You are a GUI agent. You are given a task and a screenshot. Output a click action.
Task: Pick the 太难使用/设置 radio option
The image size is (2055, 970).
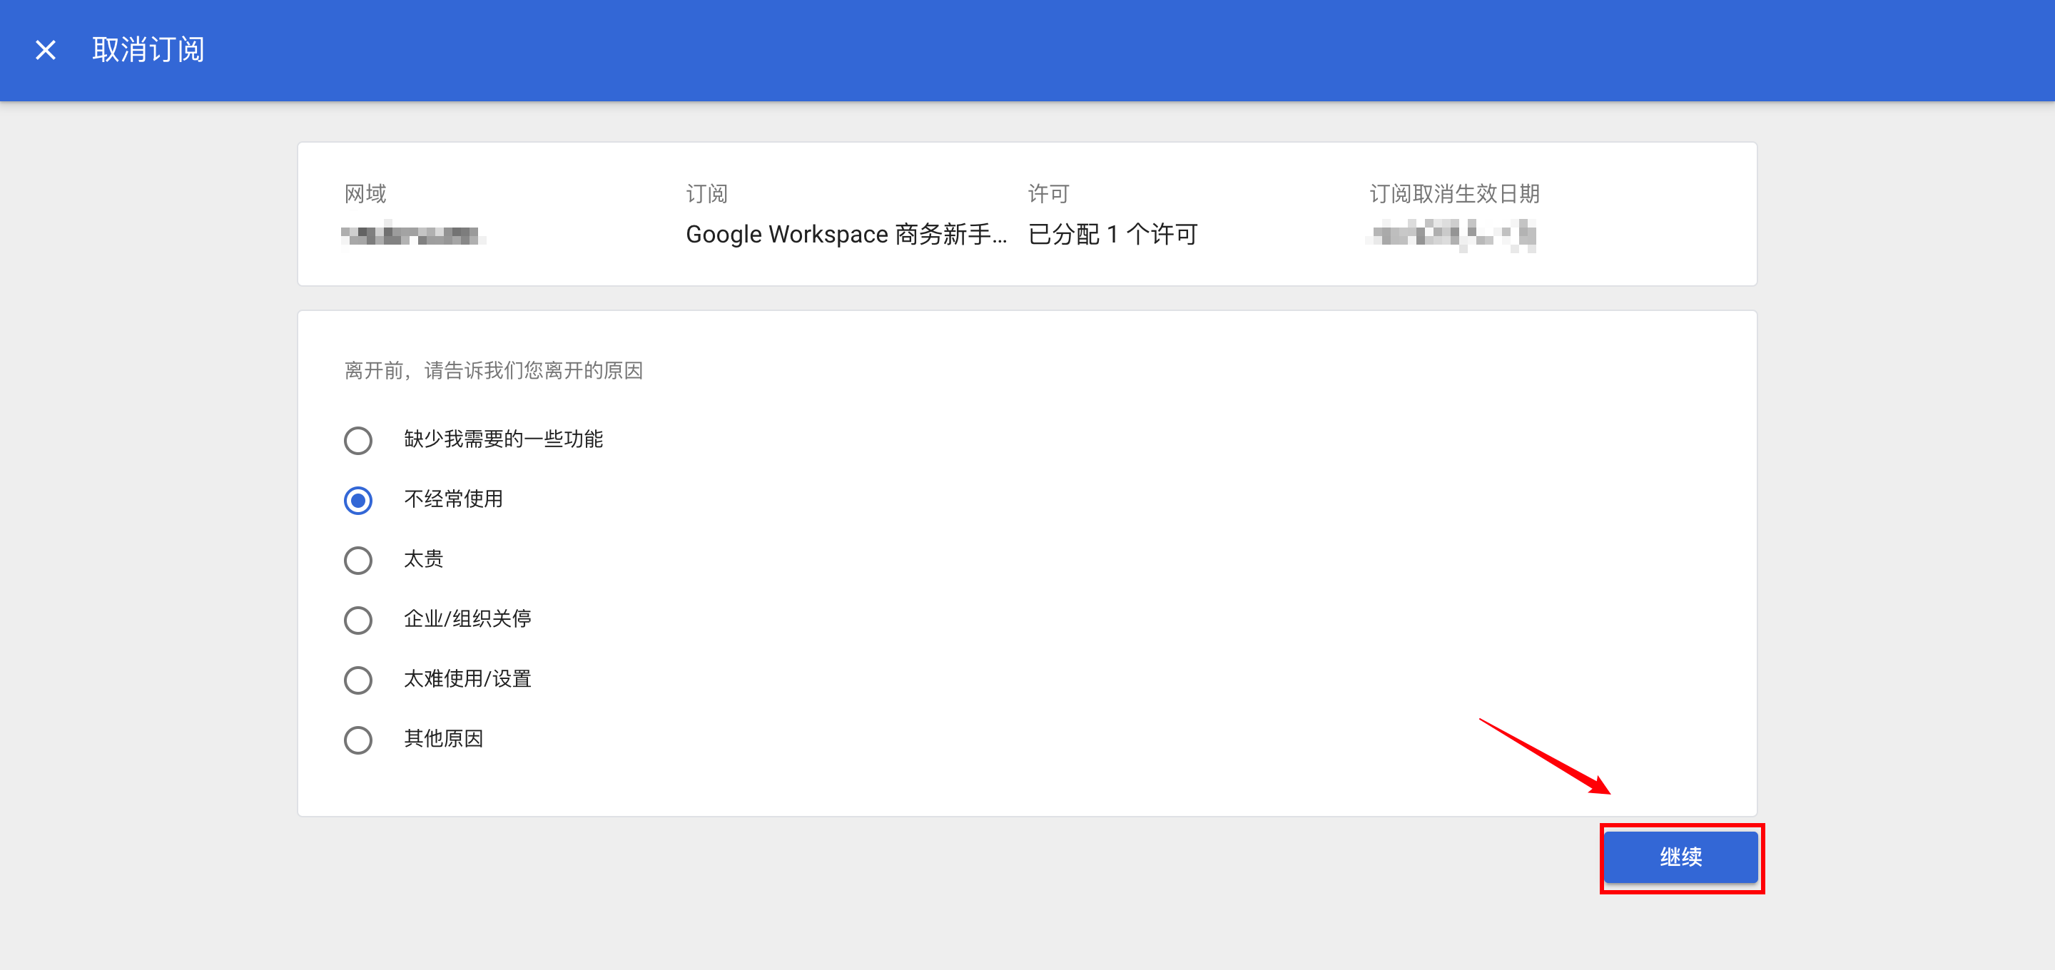pyautogui.click(x=358, y=680)
